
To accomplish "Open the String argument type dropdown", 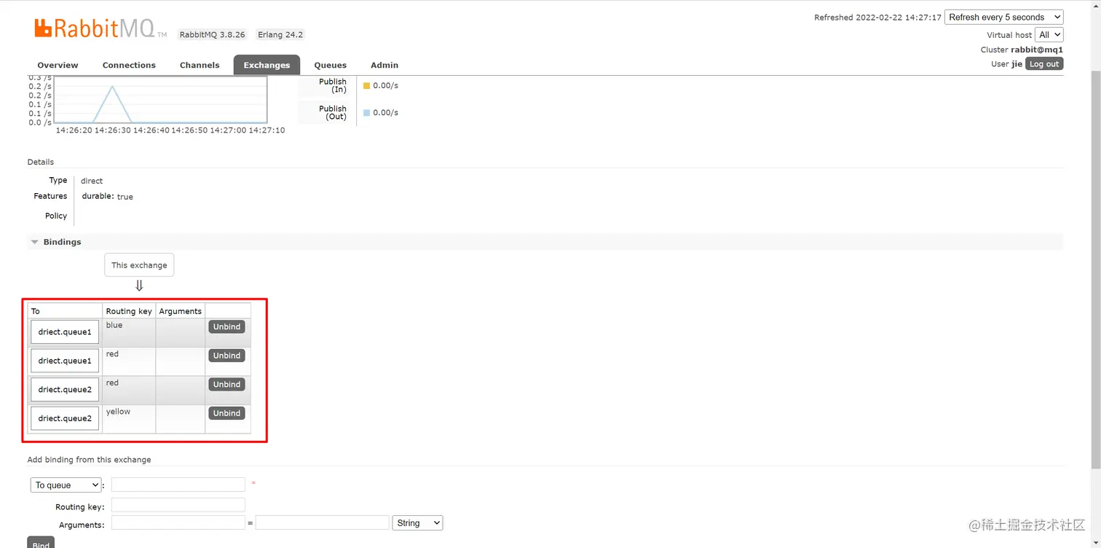I will [x=417, y=522].
